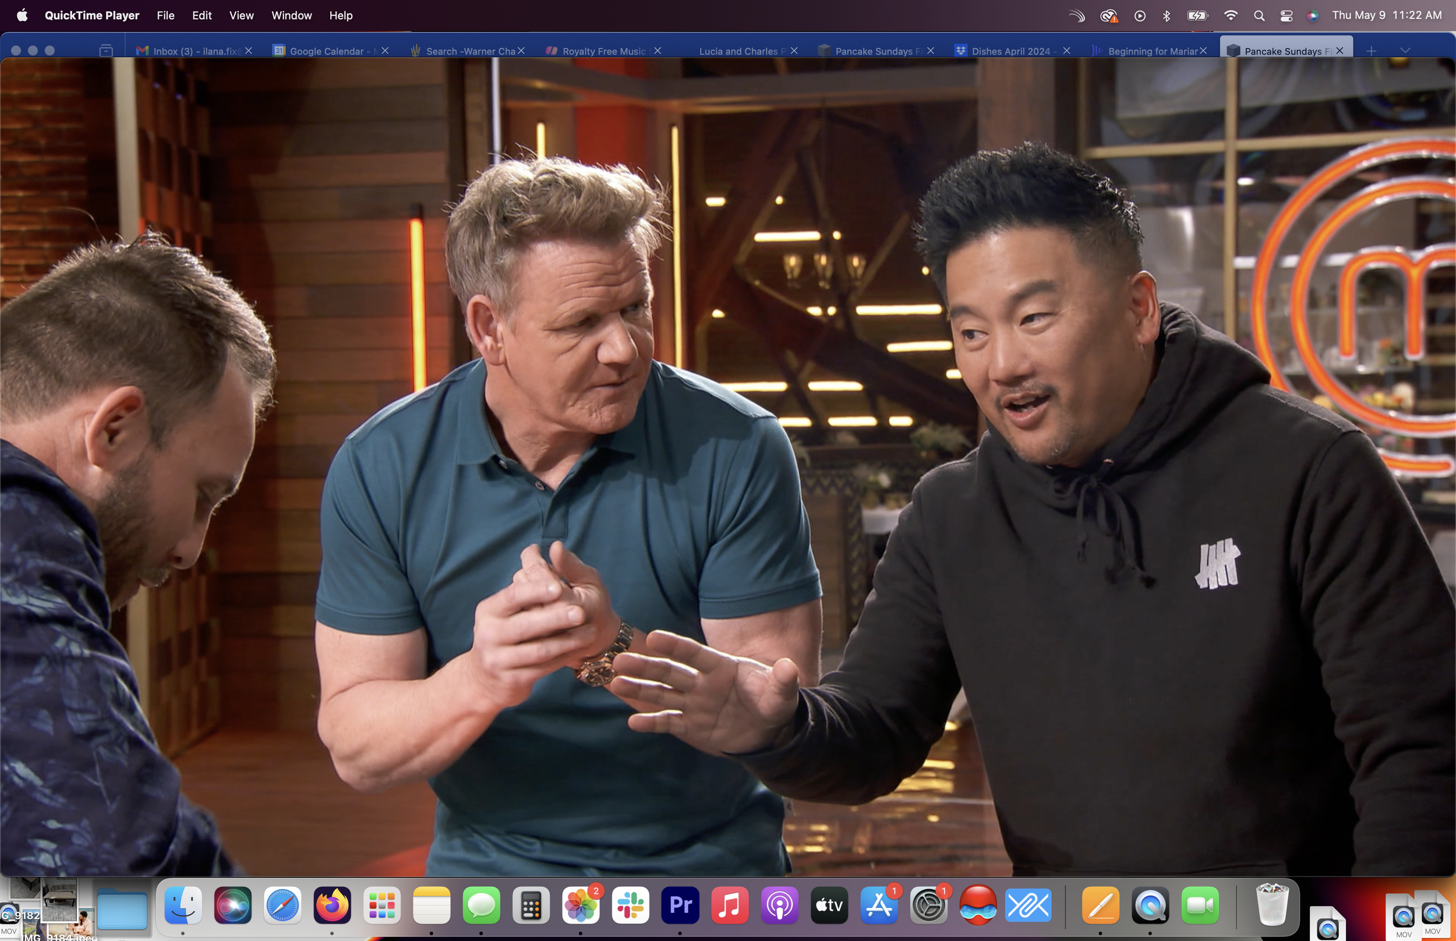The width and height of the screenshot is (1456, 941).
Task: Open the QuickTime Player dock icon
Action: pos(1150,905)
